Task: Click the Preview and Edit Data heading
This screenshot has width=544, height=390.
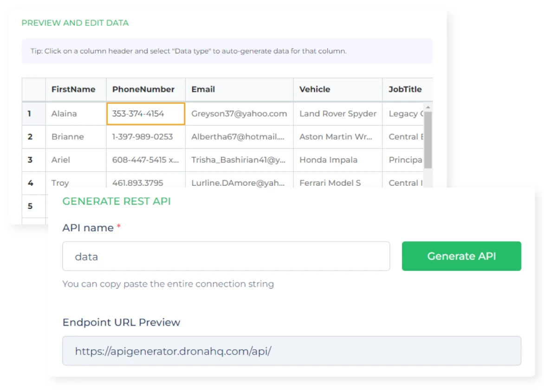Action: point(75,23)
